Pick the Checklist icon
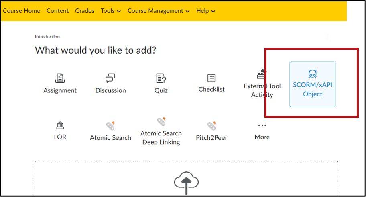Viewport: 366px width, 197px height. [211, 78]
